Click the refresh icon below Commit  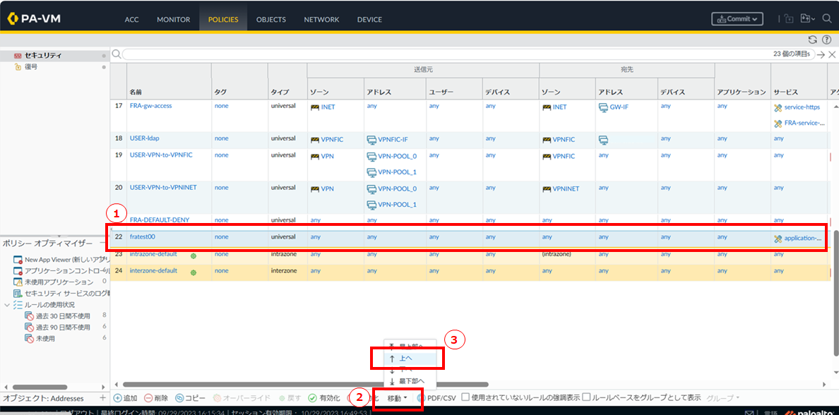click(812, 40)
